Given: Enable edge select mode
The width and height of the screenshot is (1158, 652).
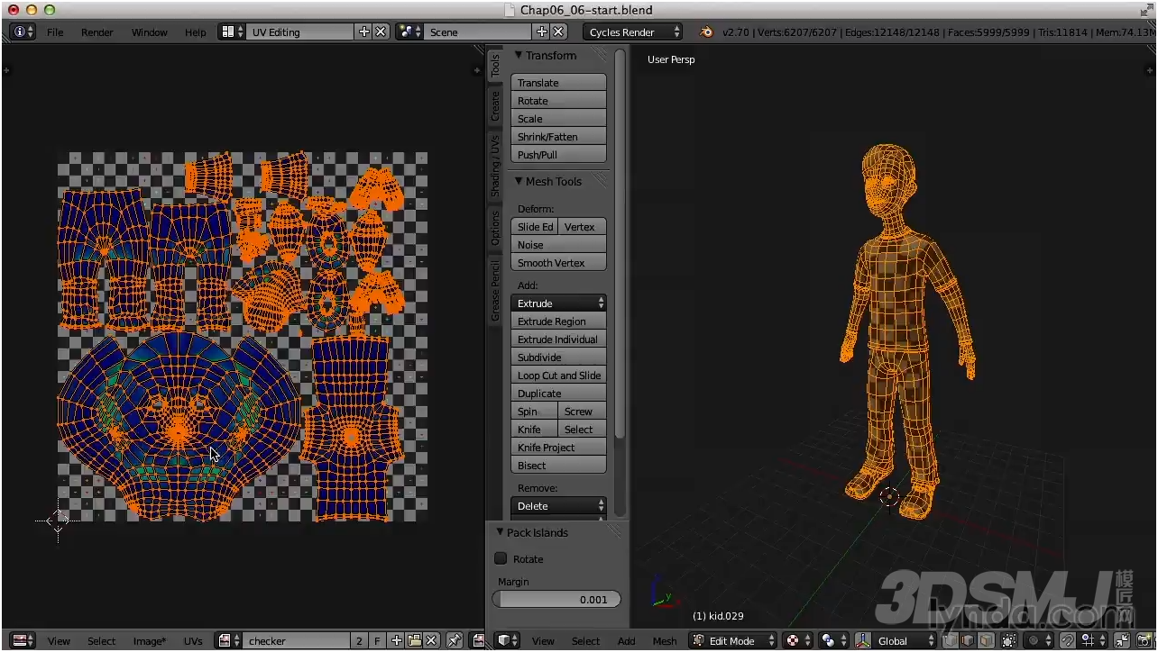Looking at the screenshot, I should click(x=969, y=640).
